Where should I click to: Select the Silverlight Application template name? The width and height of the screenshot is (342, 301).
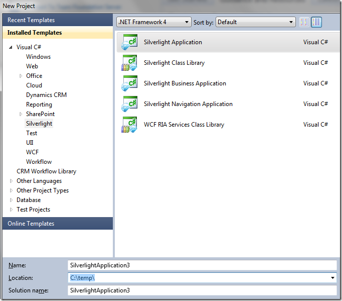pyautogui.click(x=173, y=42)
